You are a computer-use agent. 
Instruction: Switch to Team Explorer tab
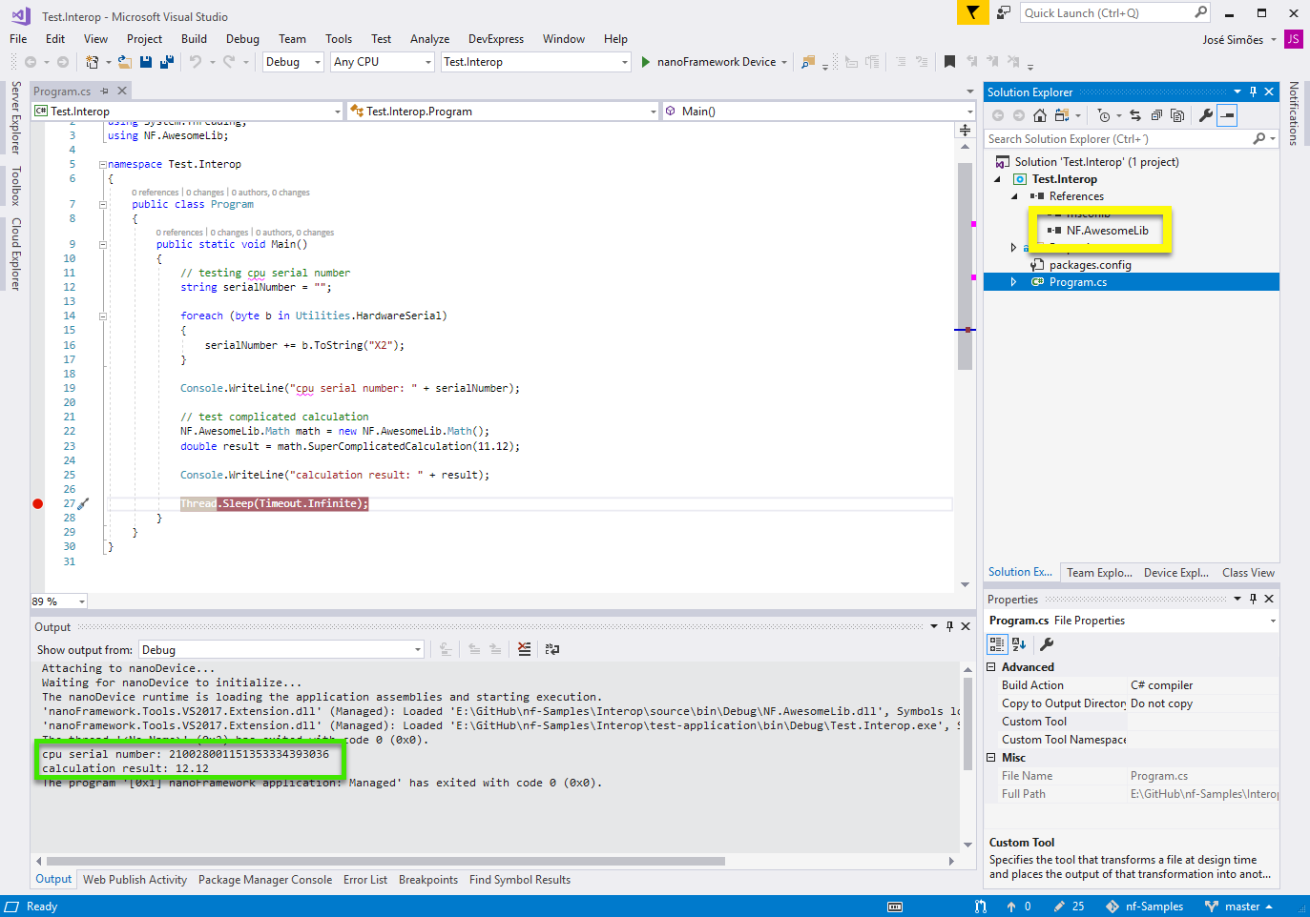[x=1099, y=573]
